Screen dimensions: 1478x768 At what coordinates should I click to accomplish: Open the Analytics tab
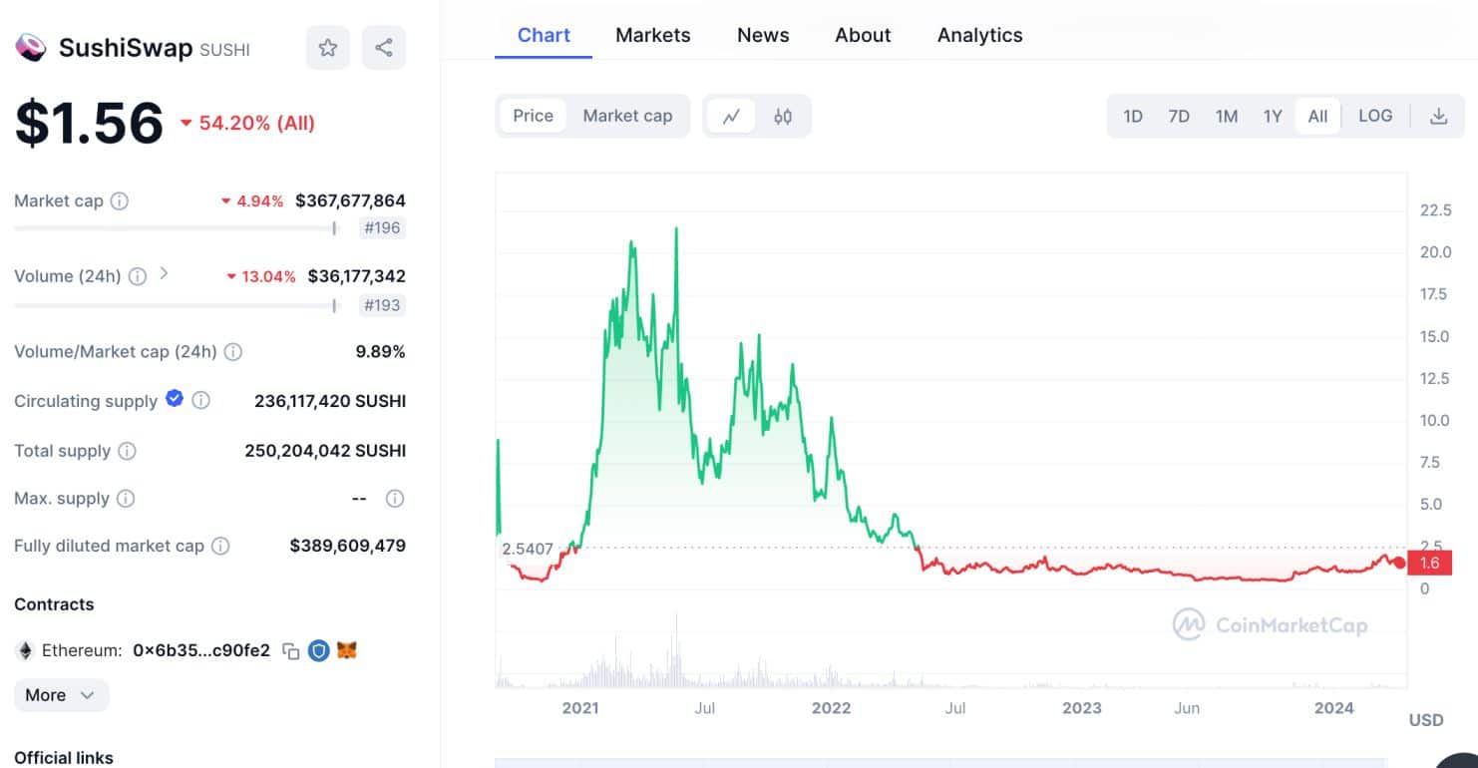pyautogui.click(x=980, y=35)
